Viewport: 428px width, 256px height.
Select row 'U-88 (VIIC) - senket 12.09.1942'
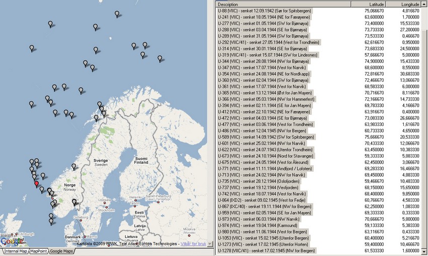pos(319,11)
